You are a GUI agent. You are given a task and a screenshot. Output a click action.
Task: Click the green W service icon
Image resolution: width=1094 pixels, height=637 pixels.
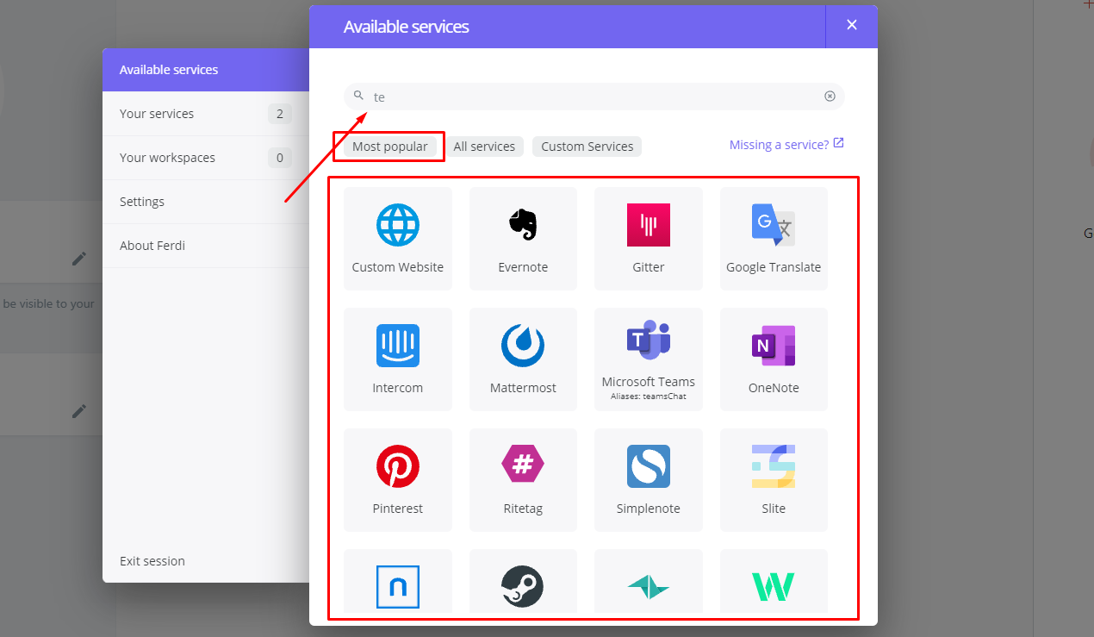[774, 587]
